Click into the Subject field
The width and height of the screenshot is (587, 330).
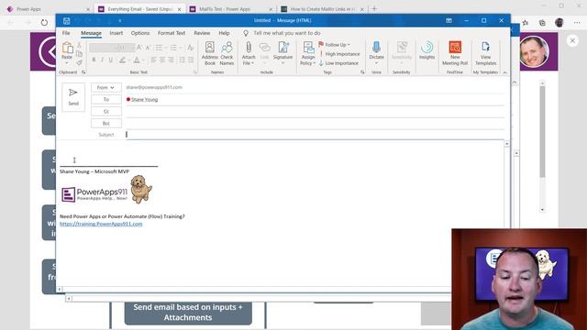click(315, 135)
